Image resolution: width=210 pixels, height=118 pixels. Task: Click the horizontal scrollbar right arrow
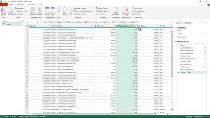tap(168, 114)
